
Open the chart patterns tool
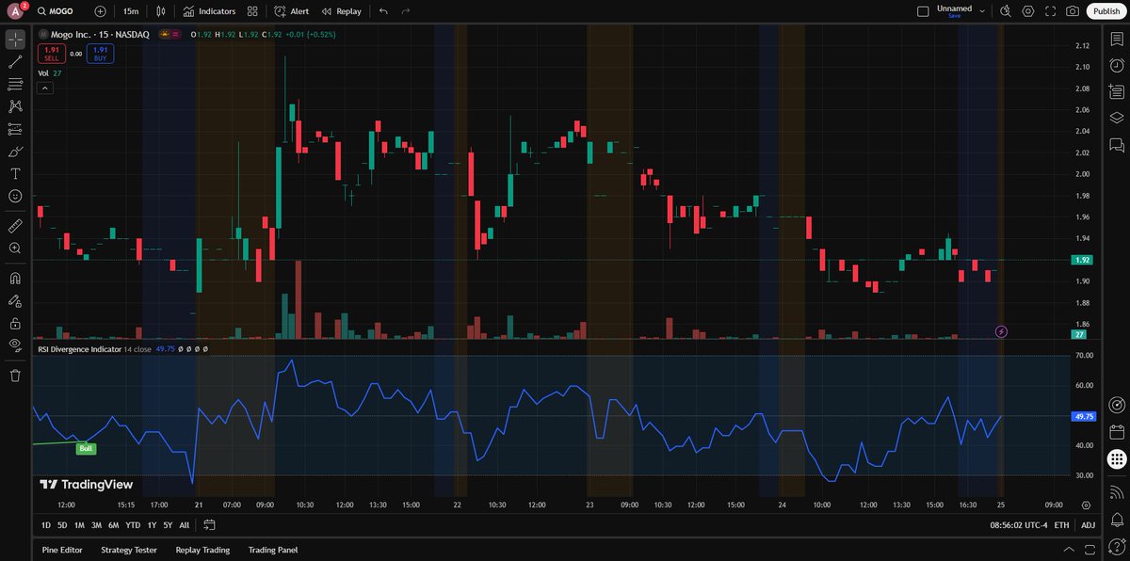tap(15, 107)
